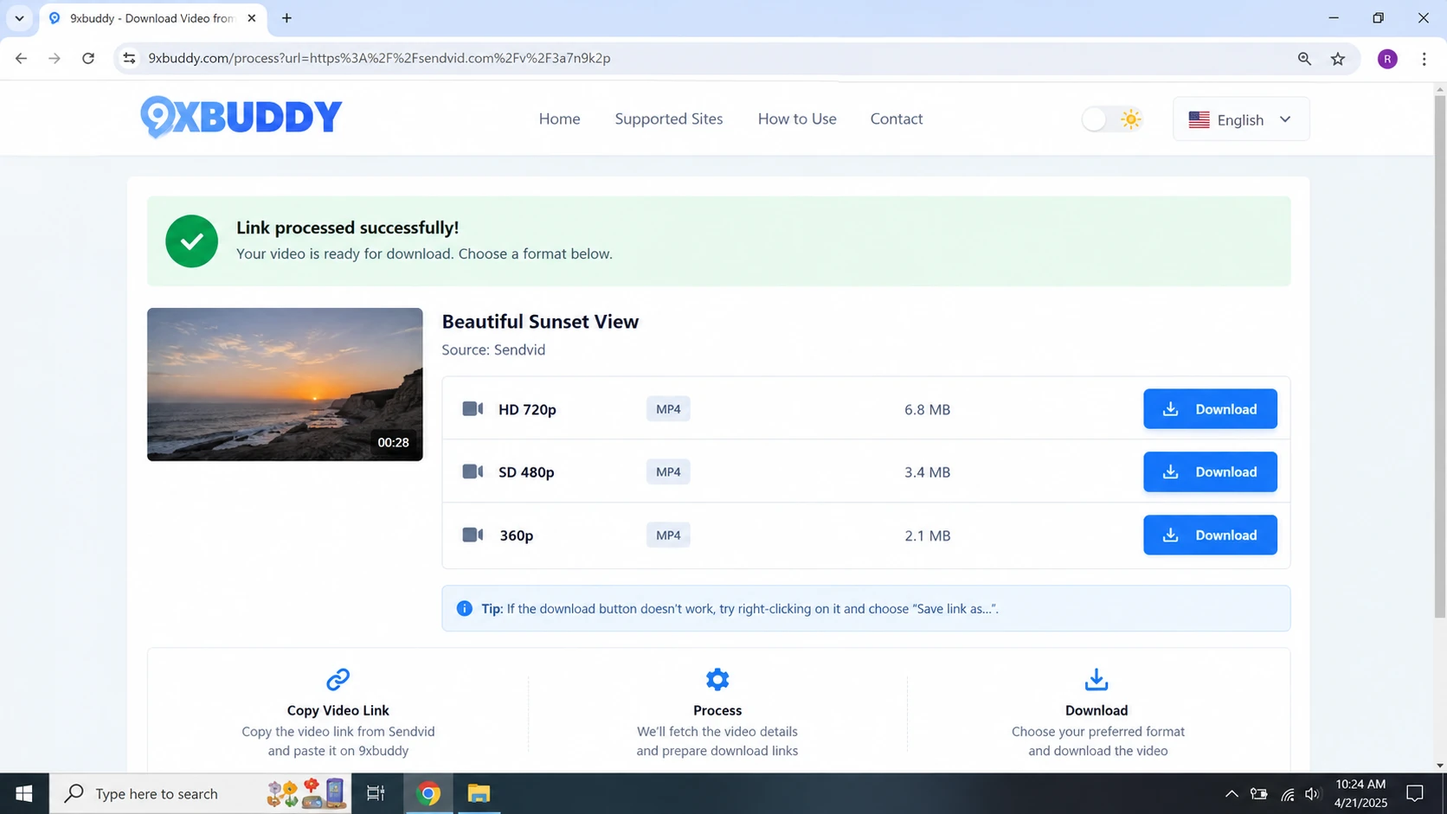Click the Beautiful Sunset View title
The width and height of the screenshot is (1447, 814).
pos(540,321)
